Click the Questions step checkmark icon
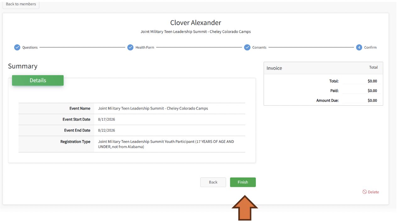This screenshot has height=223, width=398. (17, 47)
